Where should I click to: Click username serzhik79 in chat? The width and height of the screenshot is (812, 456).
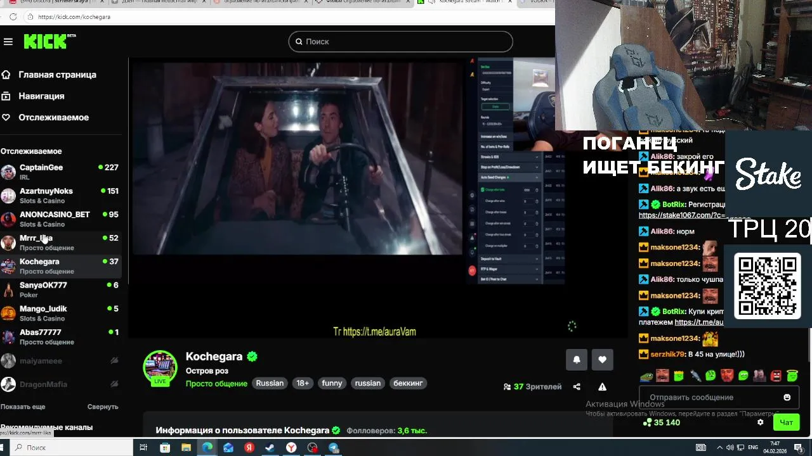[x=667, y=355]
